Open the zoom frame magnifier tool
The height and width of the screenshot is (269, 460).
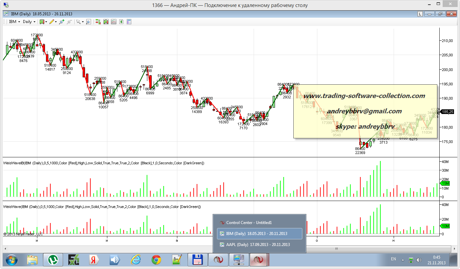tap(88, 22)
